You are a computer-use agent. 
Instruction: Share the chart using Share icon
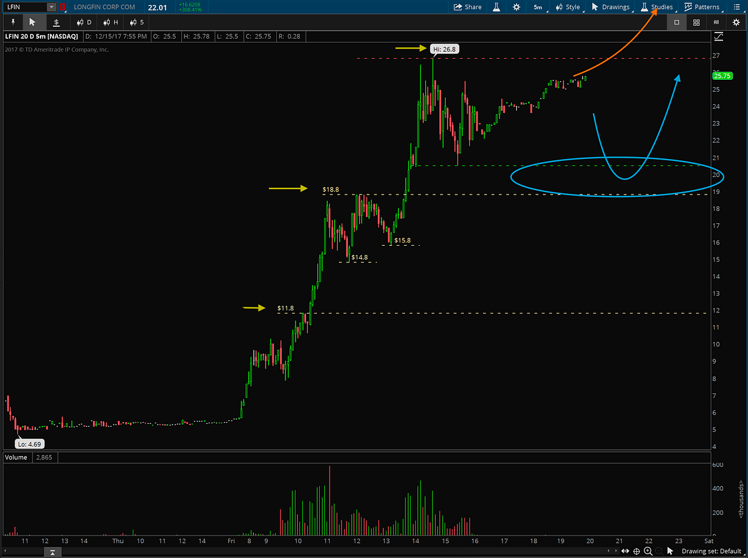(x=467, y=6)
